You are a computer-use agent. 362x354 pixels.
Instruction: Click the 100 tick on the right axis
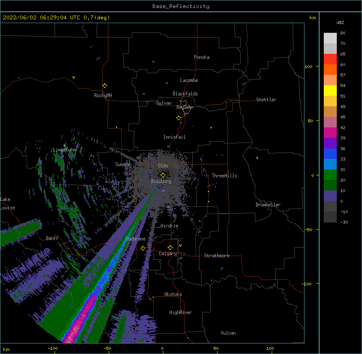click(308, 66)
